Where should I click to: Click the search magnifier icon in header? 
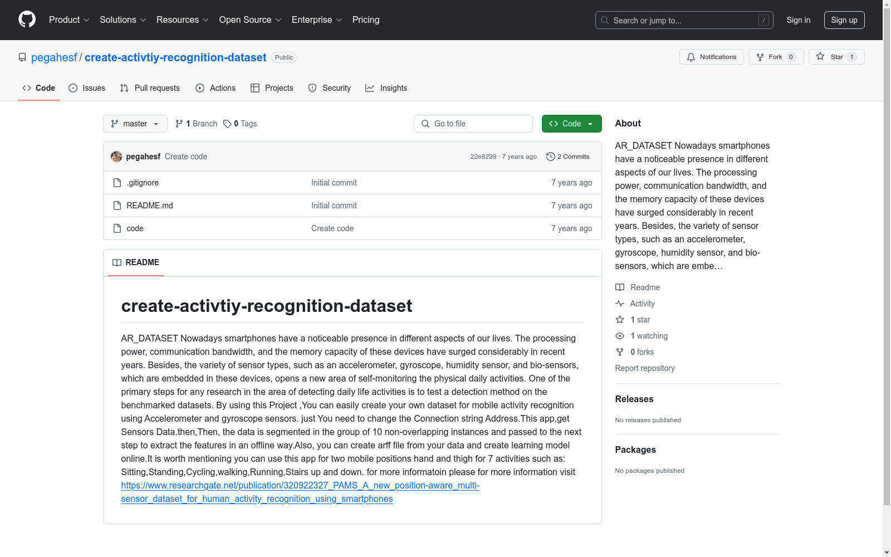605,20
